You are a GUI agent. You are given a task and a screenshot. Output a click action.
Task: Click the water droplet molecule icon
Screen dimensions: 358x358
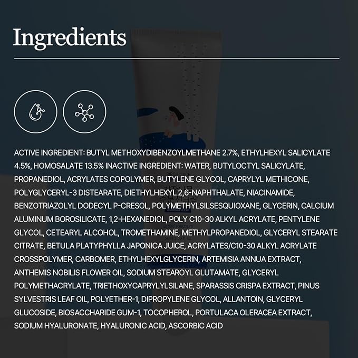[36, 112]
